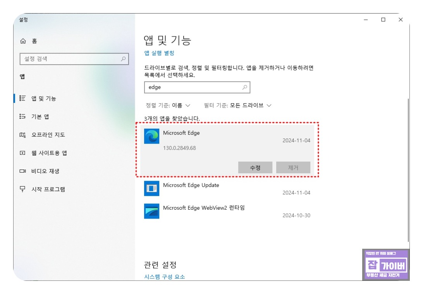The image size is (423, 294).
Task: Click the 웹 사이트용 앱 sidebar icon
Action: pyautogui.click(x=22, y=153)
